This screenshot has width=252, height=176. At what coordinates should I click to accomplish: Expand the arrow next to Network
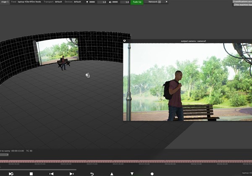(166, 2)
